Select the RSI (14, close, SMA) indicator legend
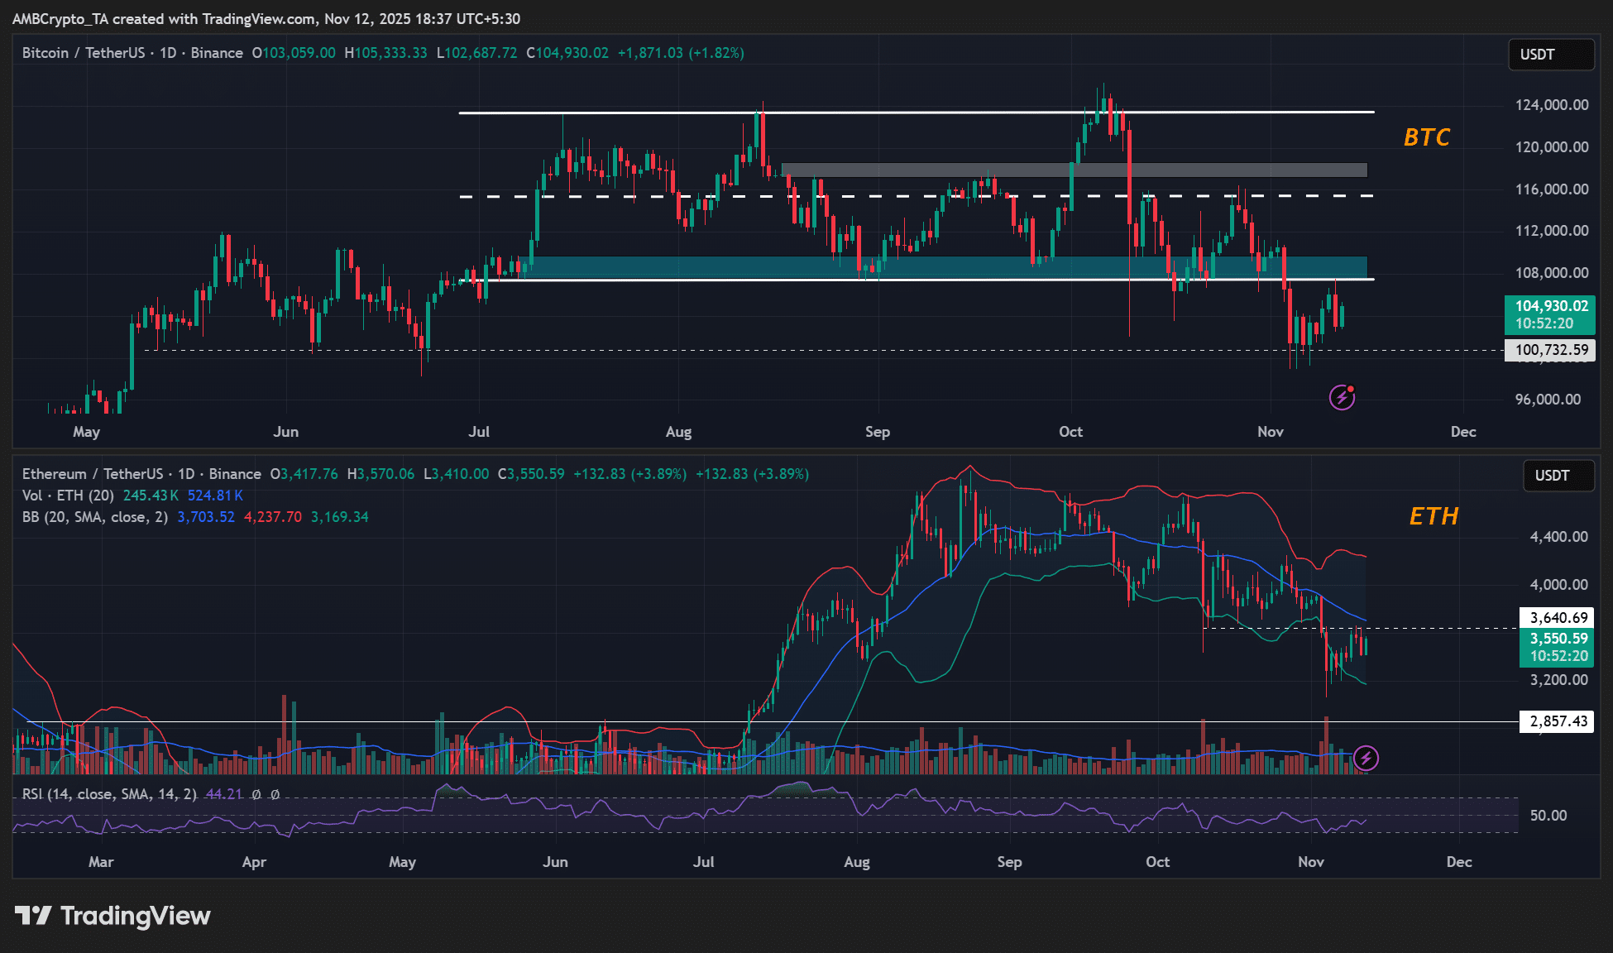The image size is (1613, 953). 109,794
